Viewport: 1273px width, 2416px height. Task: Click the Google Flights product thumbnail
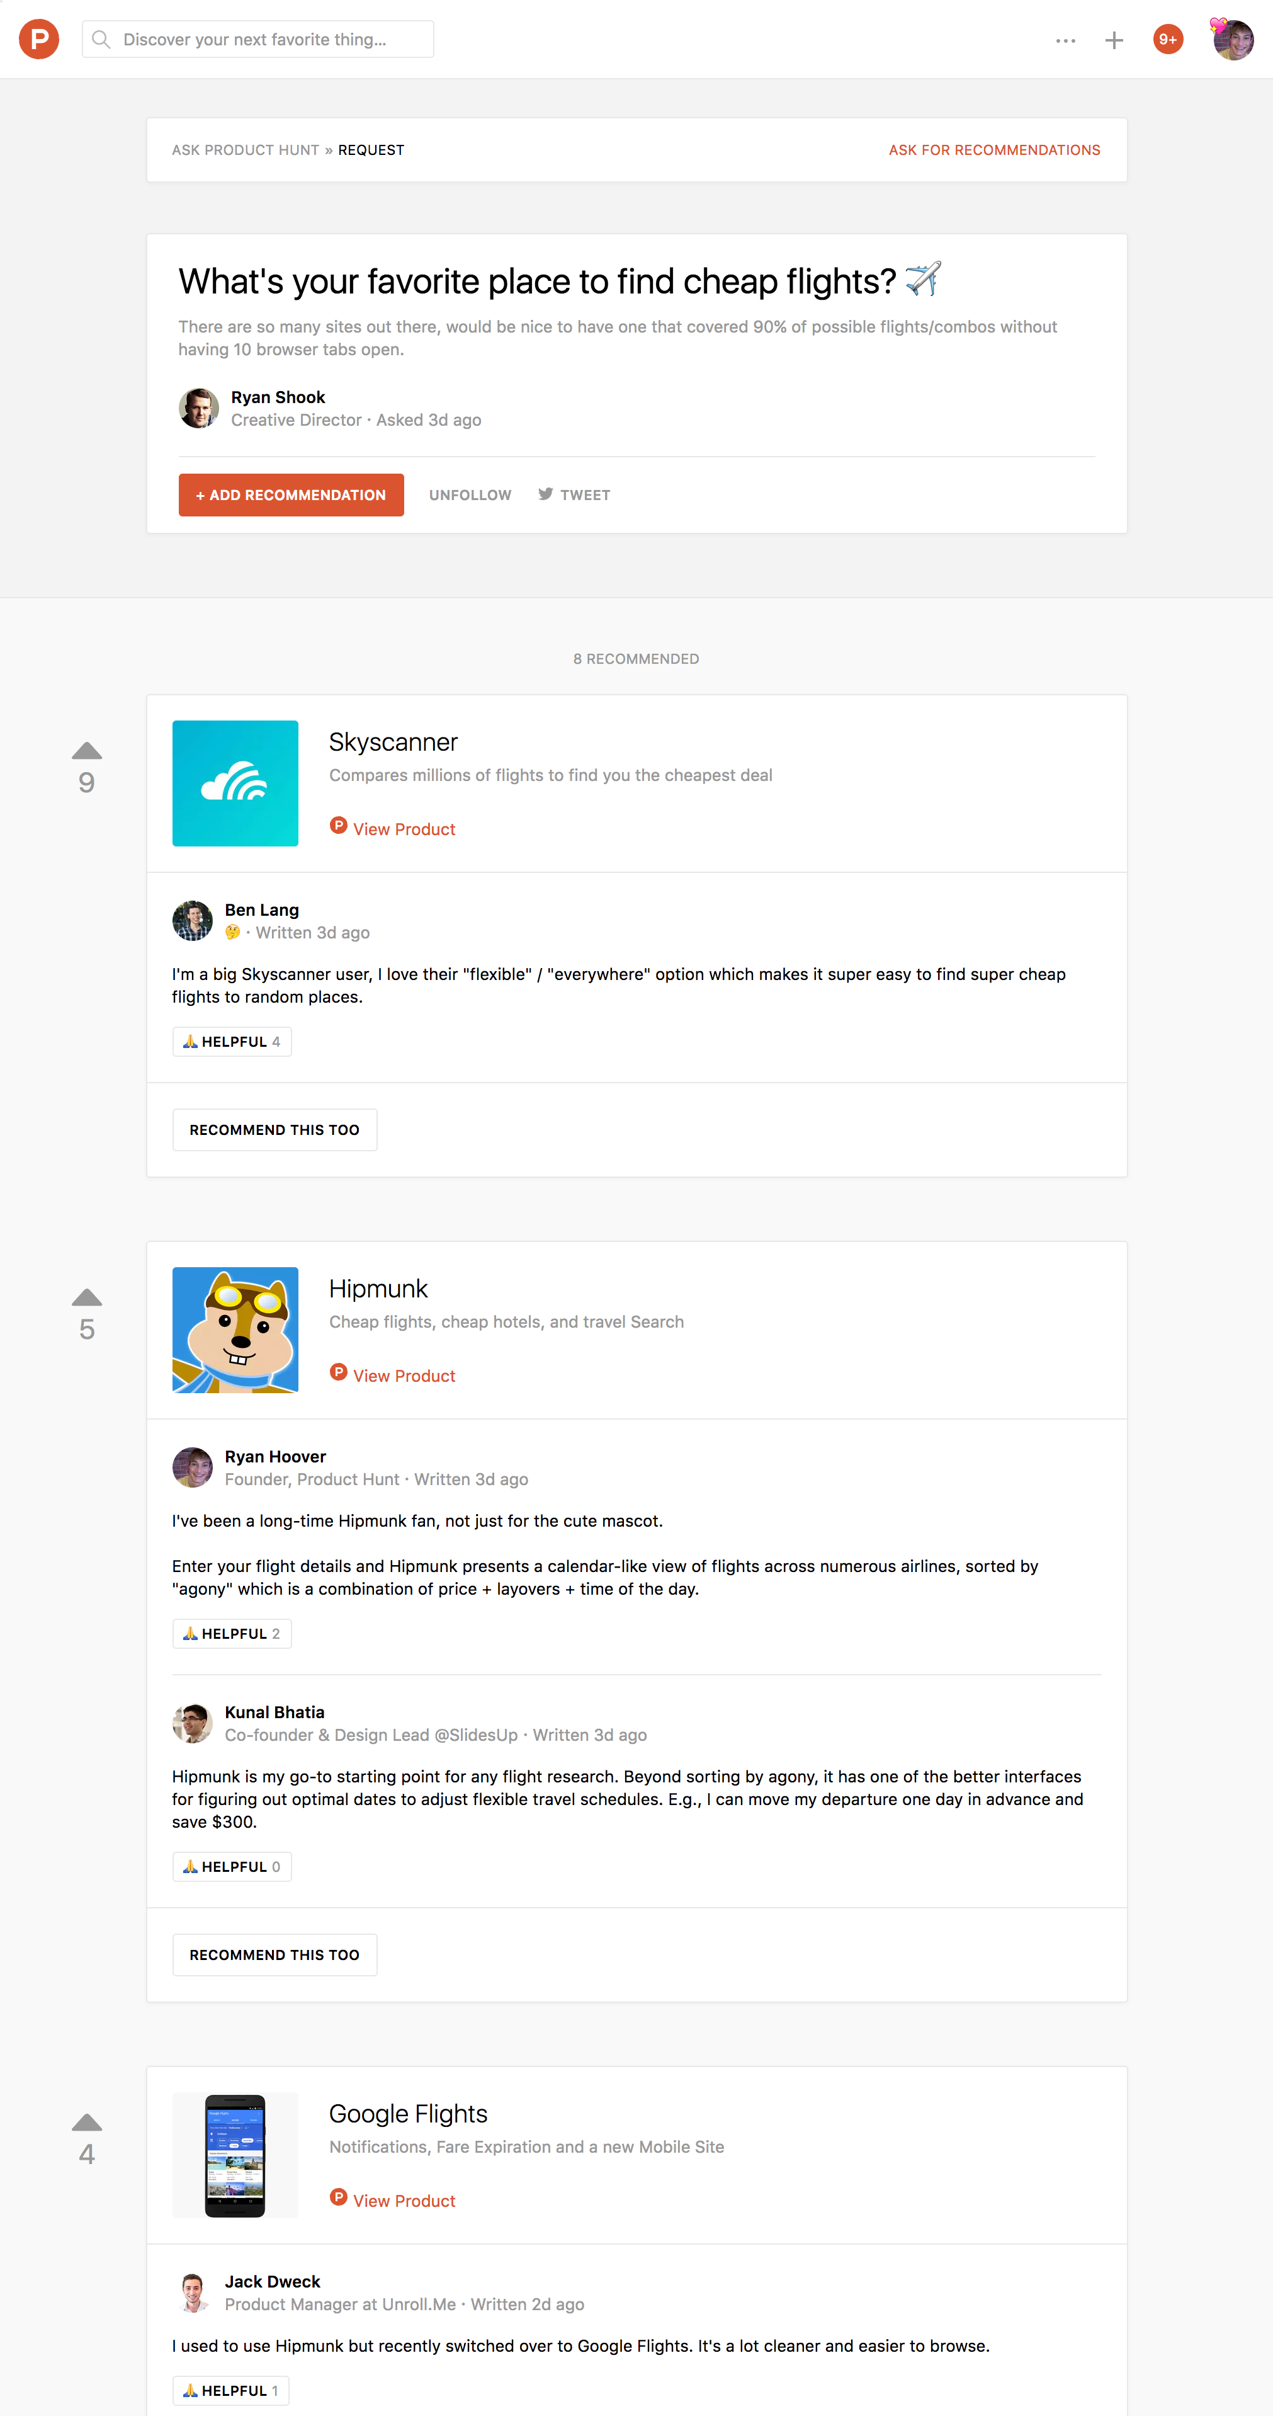(235, 2155)
